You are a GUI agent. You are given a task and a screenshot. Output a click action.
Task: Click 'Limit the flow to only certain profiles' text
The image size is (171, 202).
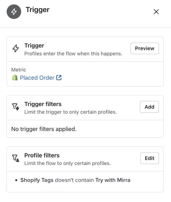click(68, 163)
